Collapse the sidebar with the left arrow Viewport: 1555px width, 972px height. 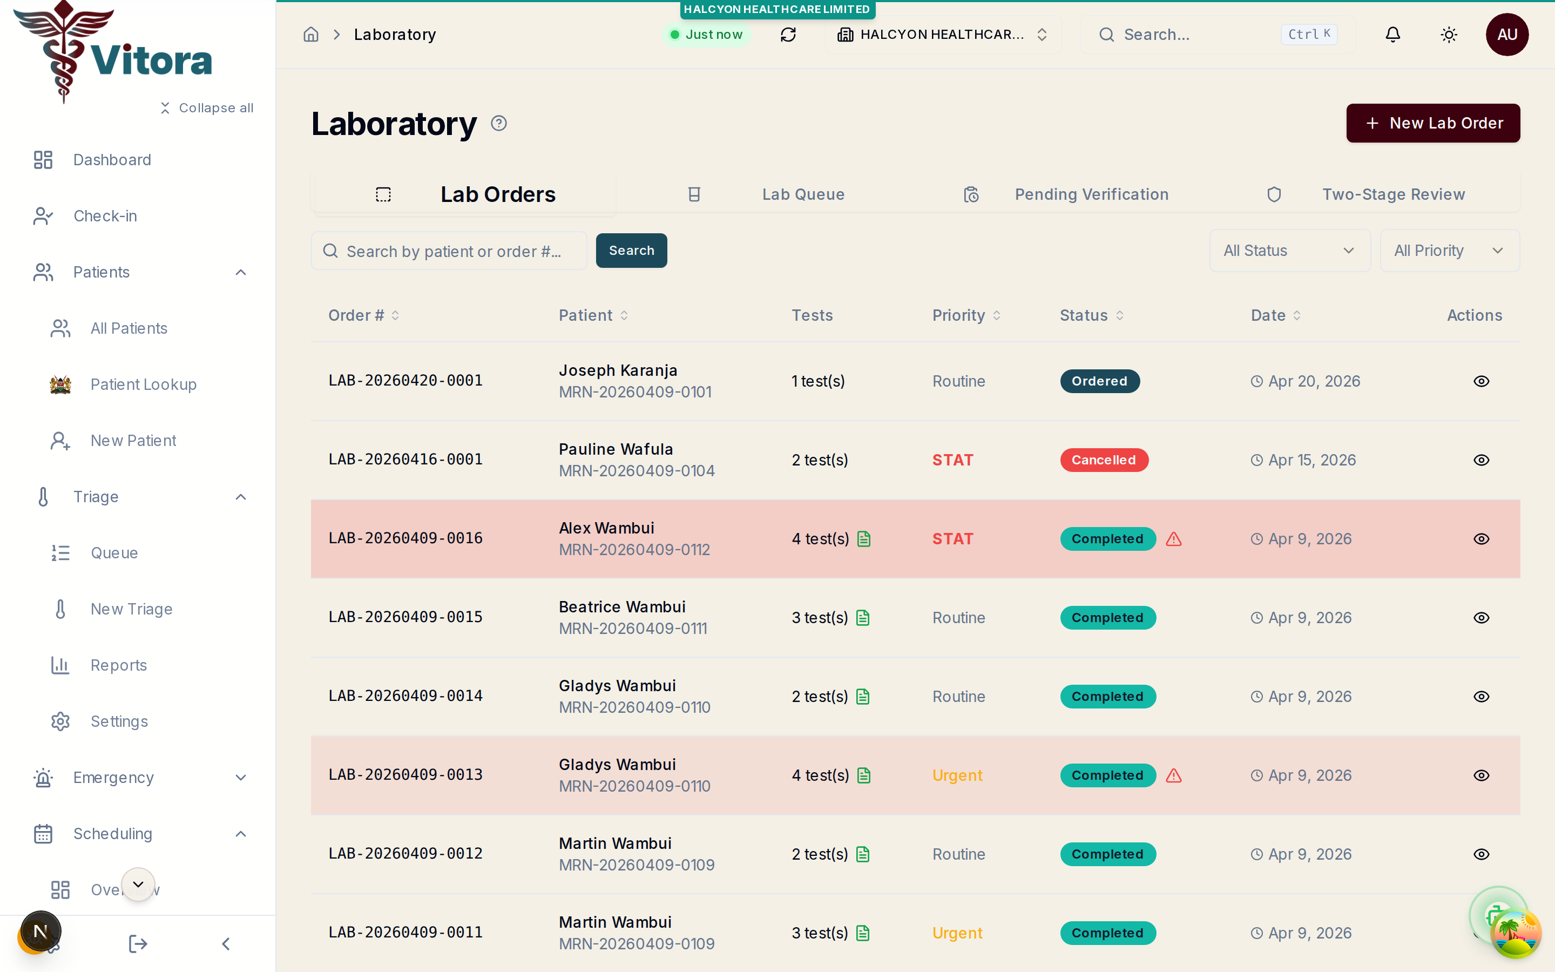pyautogui.click(x=226, y=944)
